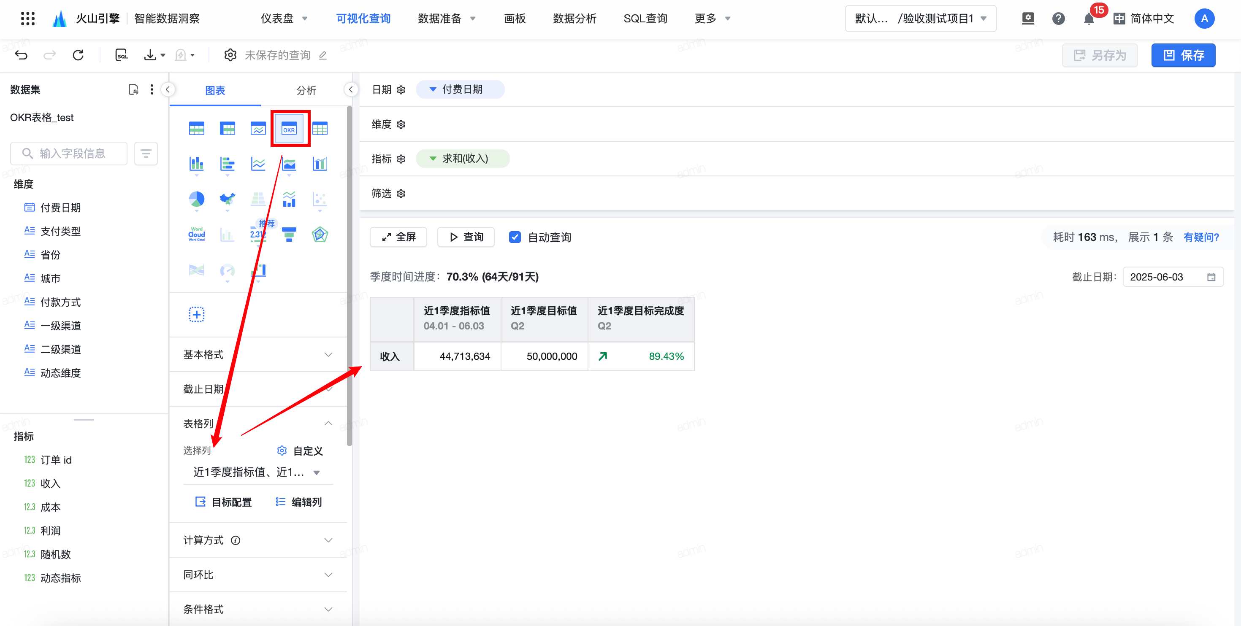This screenshot has height=626, width=1241.
Task: Select the OKR table chart type
Action: click(x=289, y=129)
